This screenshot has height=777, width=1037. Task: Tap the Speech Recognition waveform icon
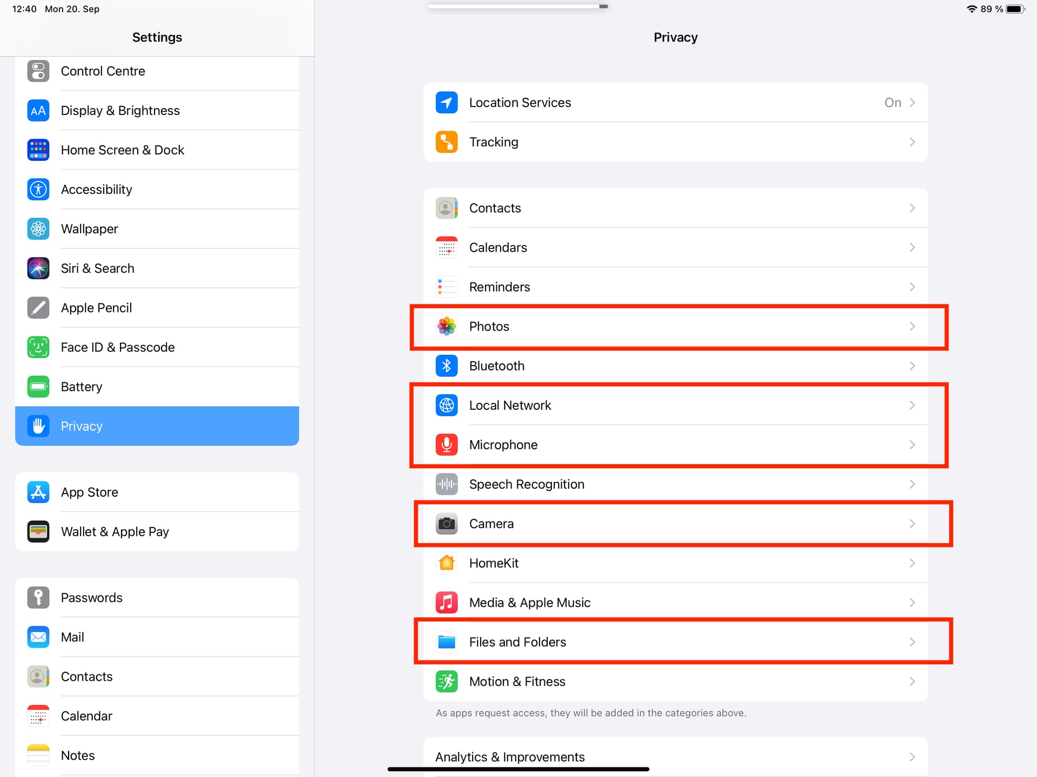pyautogui.click(x=446, y=484)
